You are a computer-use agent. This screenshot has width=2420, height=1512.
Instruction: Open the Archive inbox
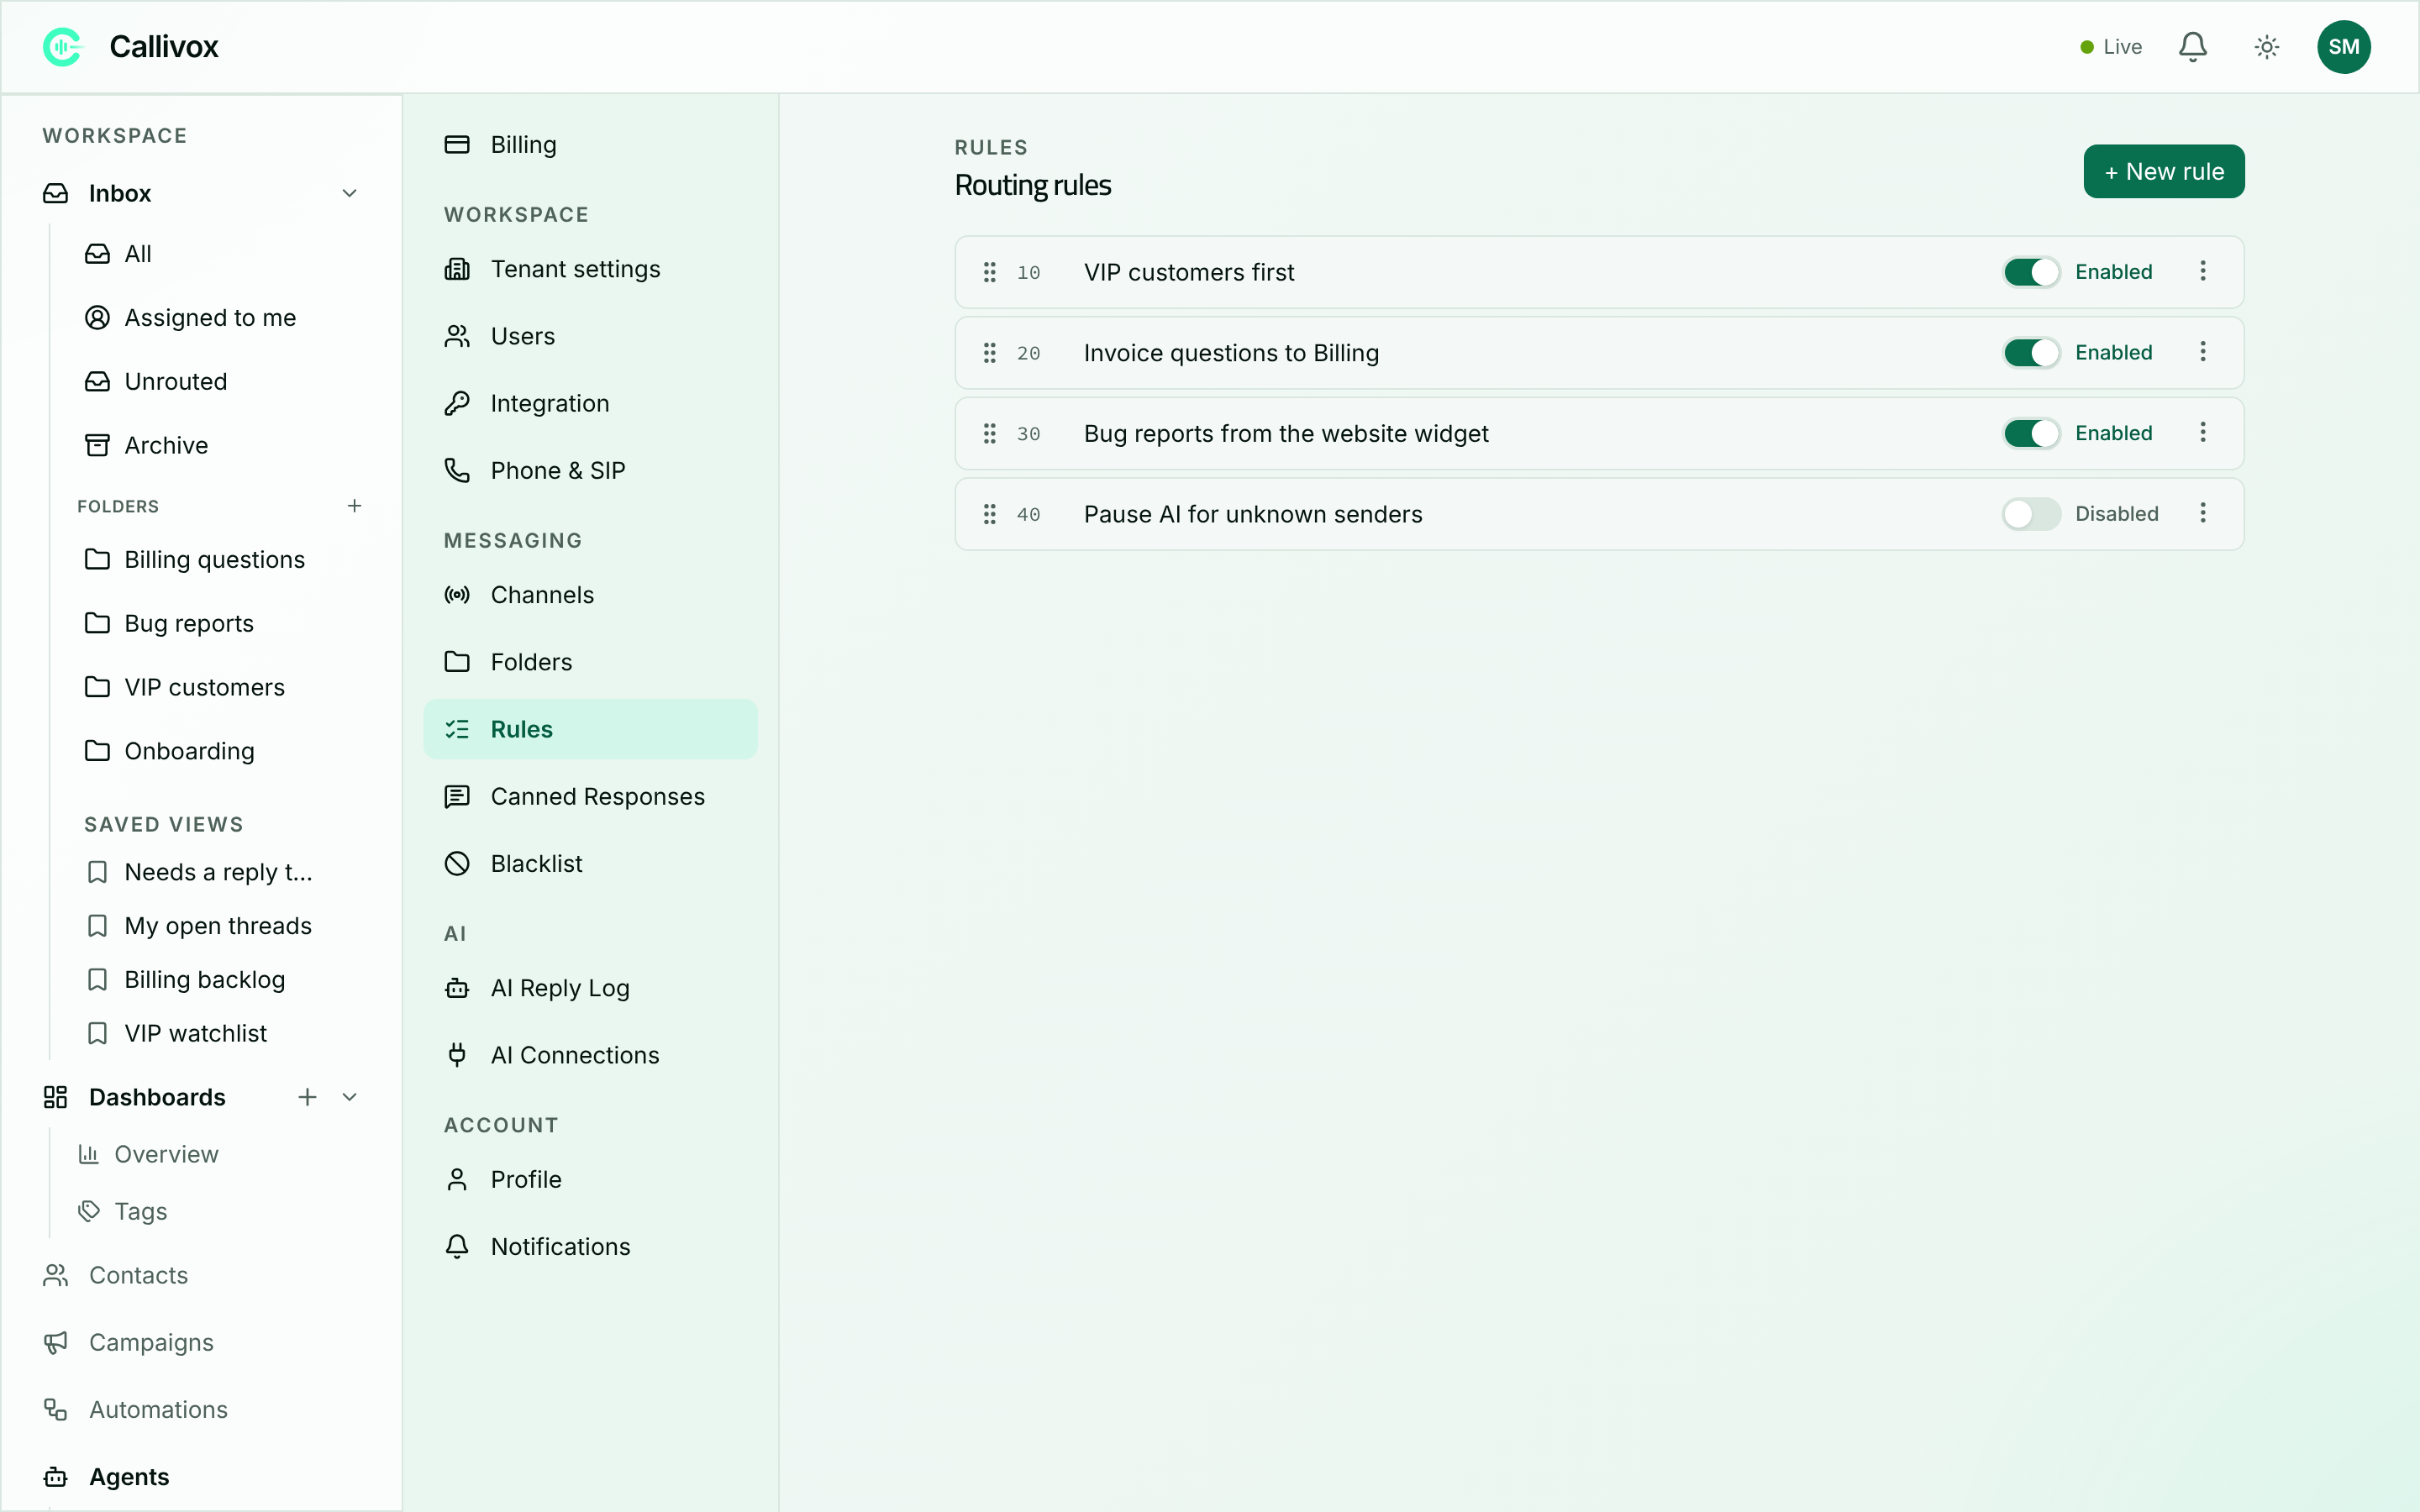click(x=222, y=445)
